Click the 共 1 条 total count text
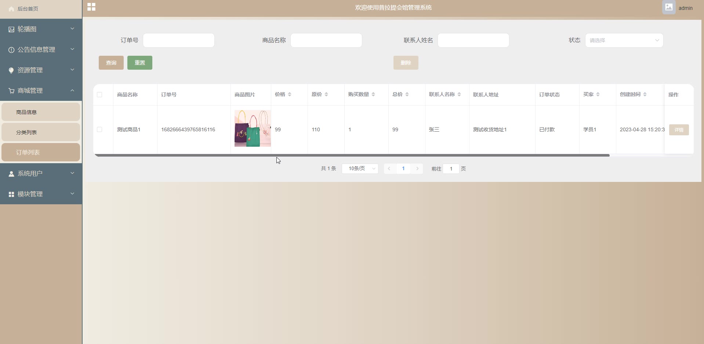Viewport: 704px width, 344px height. (x=329, y=169)
